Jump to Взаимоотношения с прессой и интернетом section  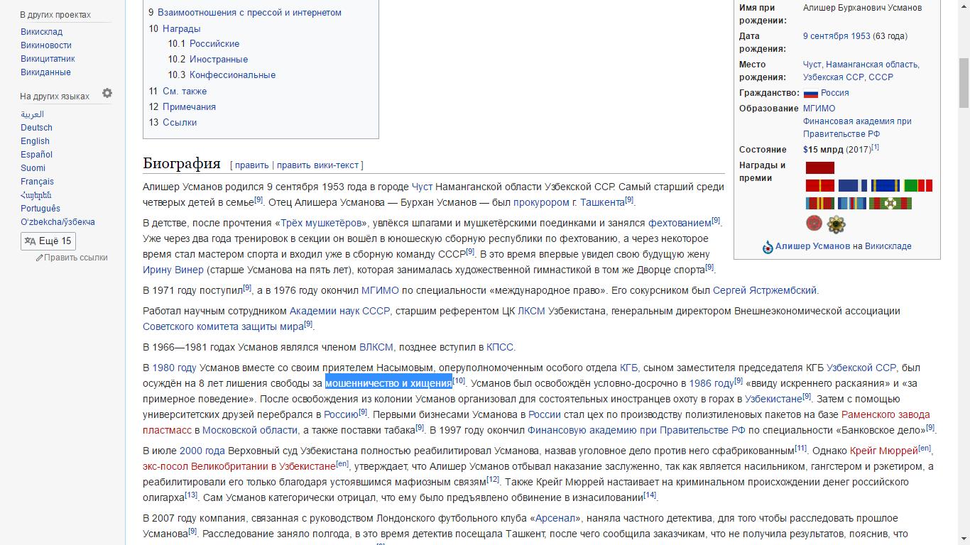(x=249, y=13)
